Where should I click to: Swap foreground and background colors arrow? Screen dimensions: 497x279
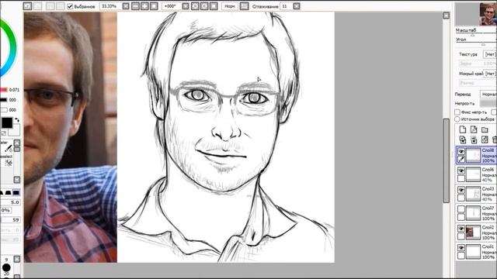[17, 120]
